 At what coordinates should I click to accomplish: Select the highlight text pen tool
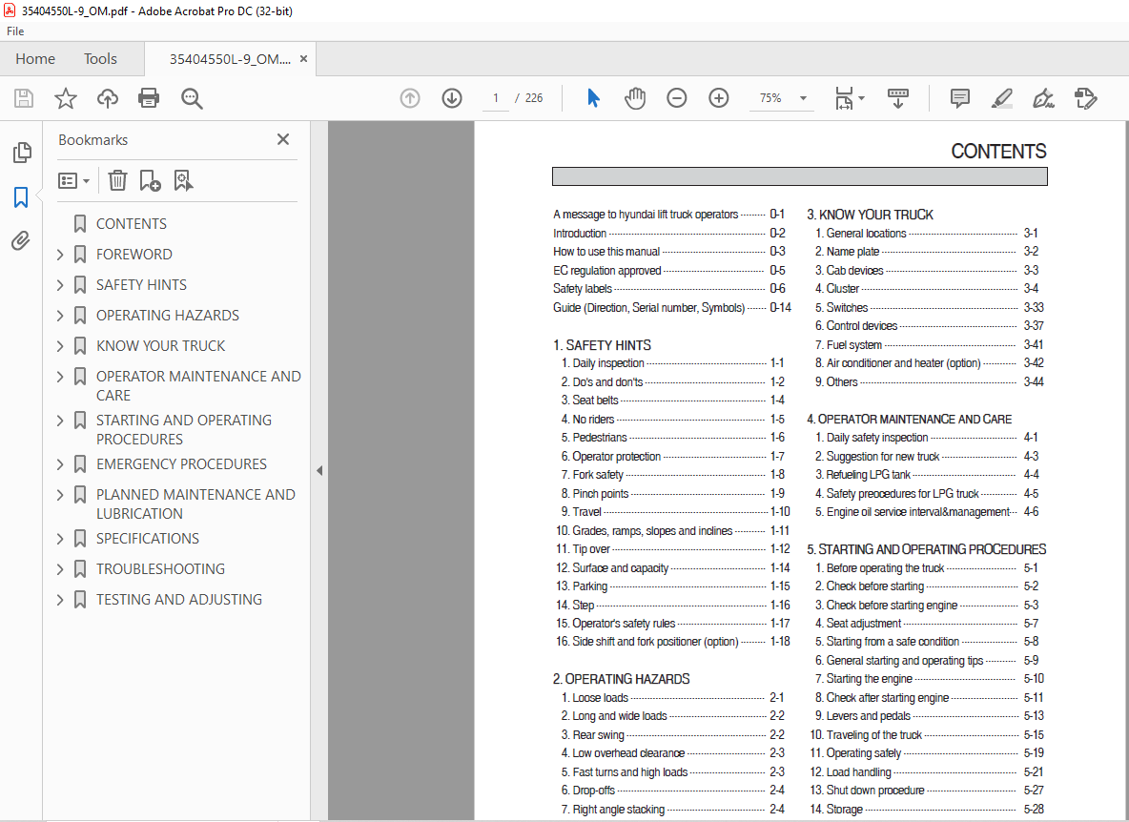pyautogui.click(x=1001, y=98)
